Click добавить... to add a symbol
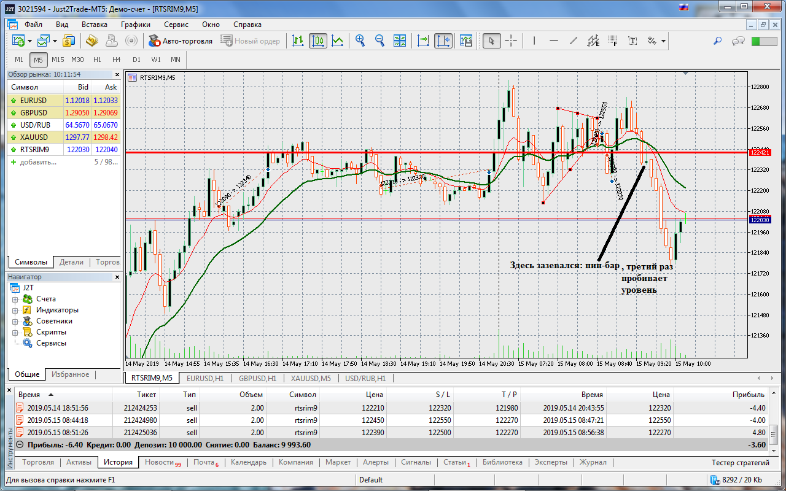Image resolution: width=786 pixels, height=491 pixels. click(x=38, y=162)
